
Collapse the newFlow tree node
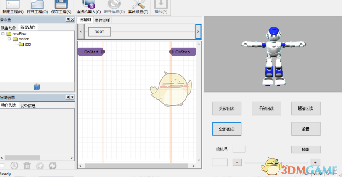click(3, 34)
